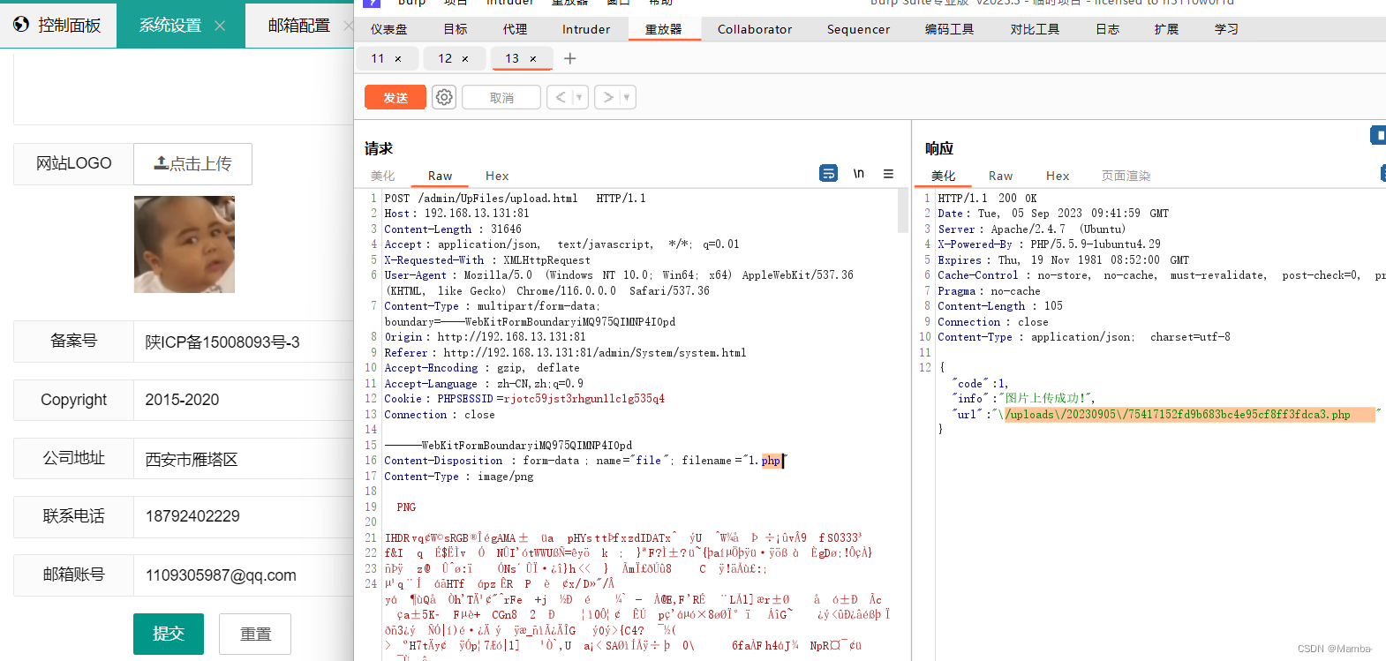Toggle show non-printable \n characters in request

858,173
